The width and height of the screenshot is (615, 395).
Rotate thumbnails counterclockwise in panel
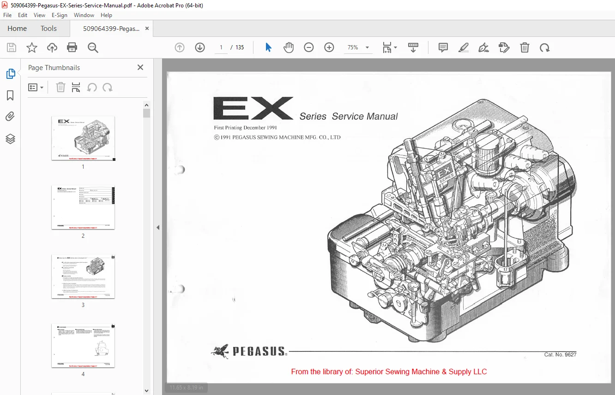coord(92,88)
